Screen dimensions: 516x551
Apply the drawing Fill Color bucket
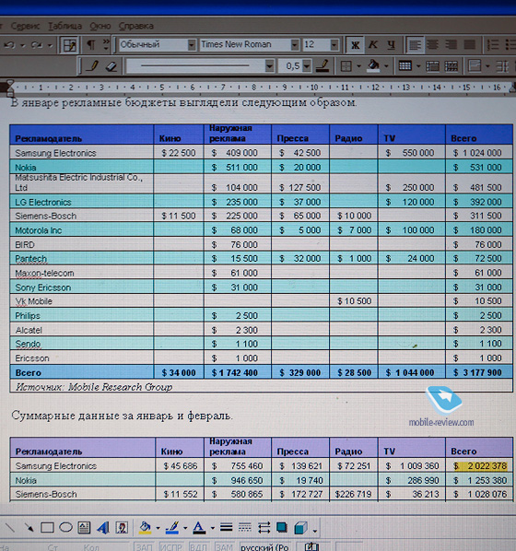[145, 527]
